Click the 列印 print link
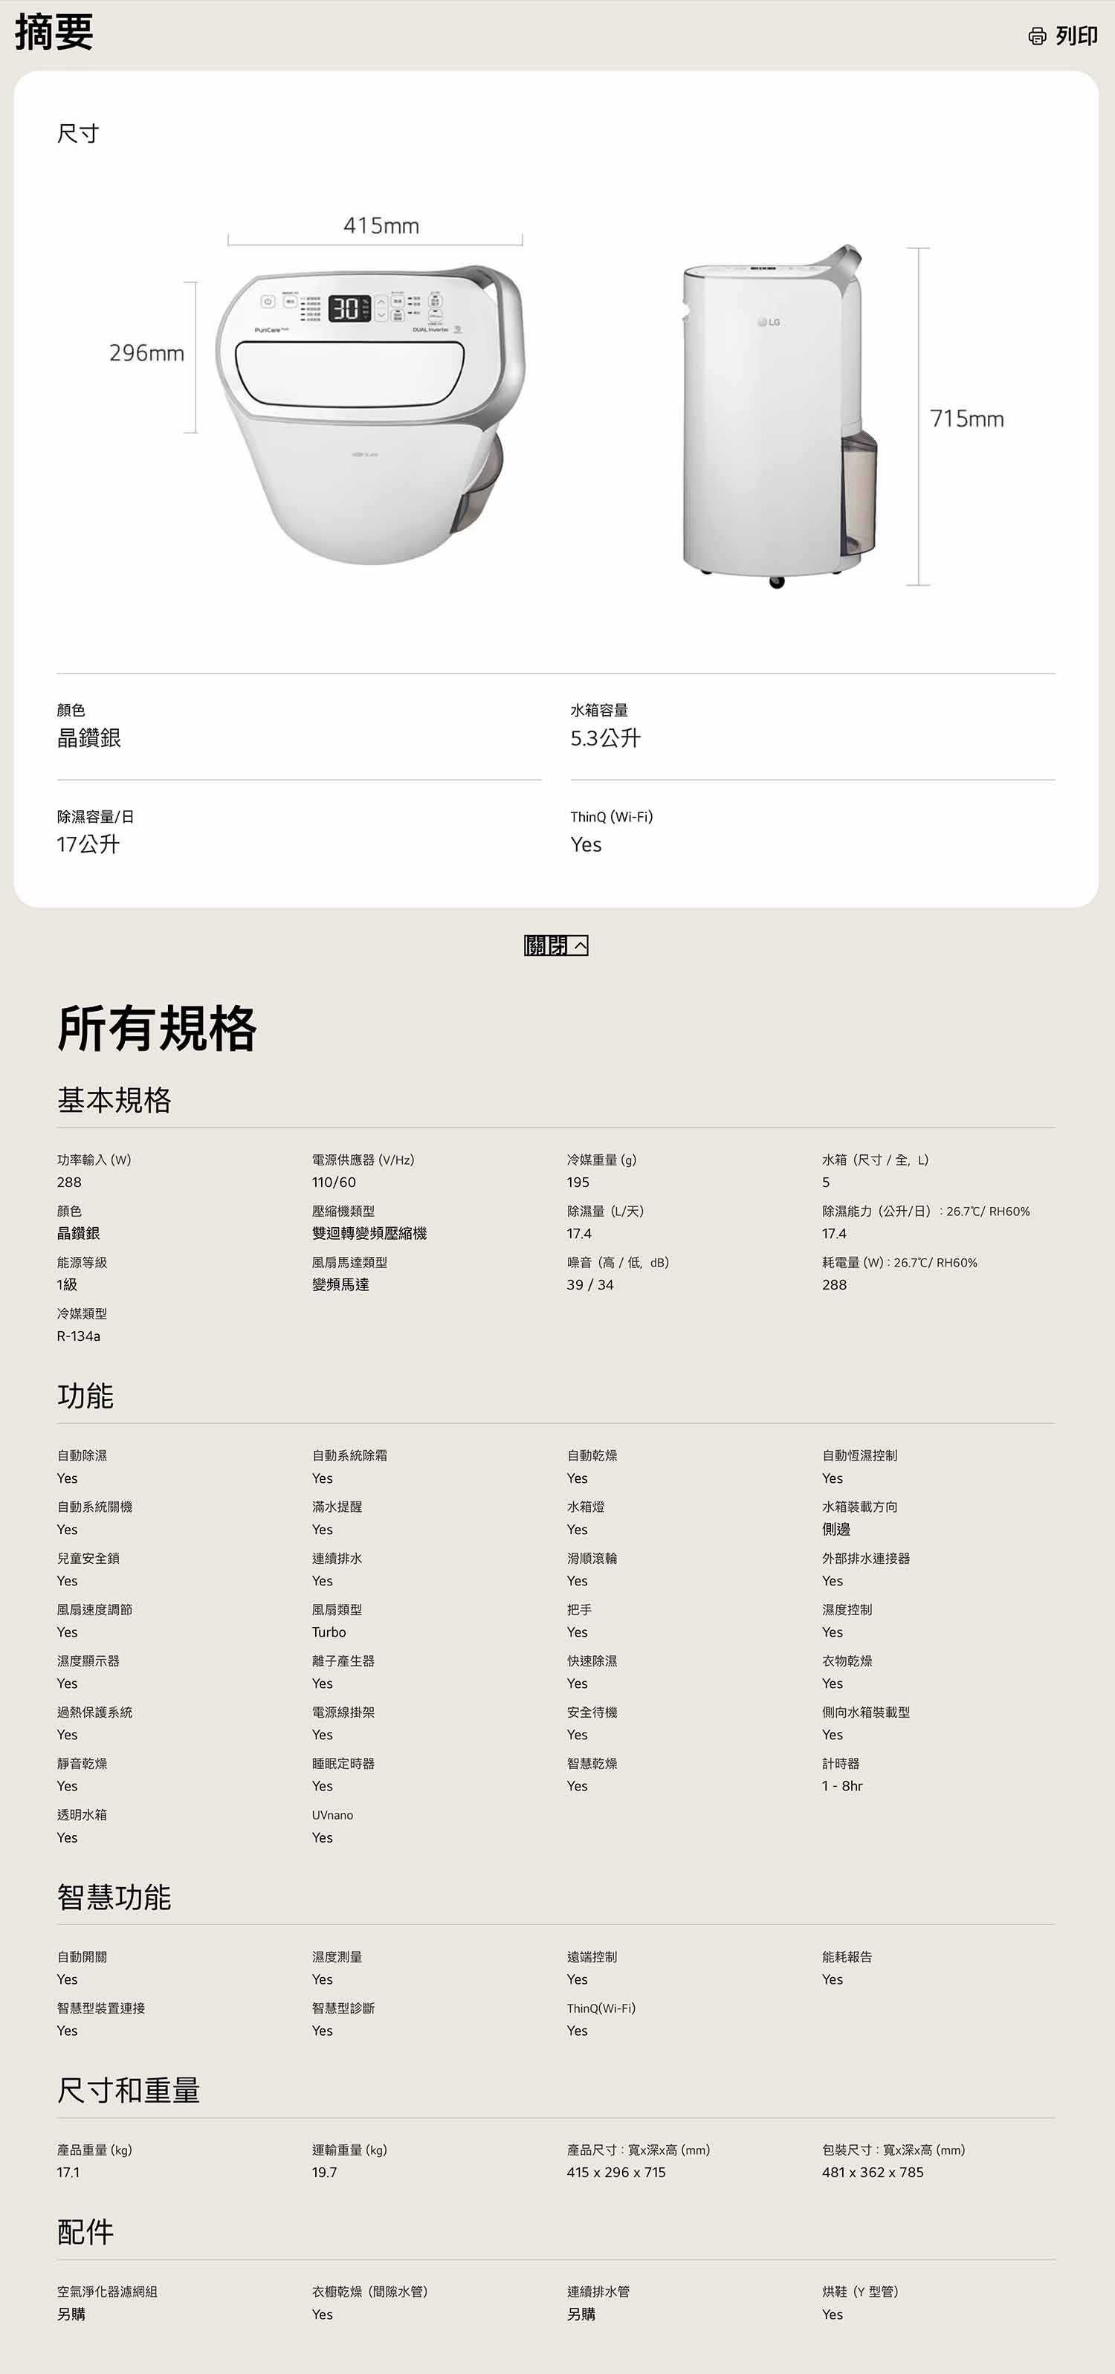The image size is (1115, 2374). pyautogui.click(x=1076, y=36)
